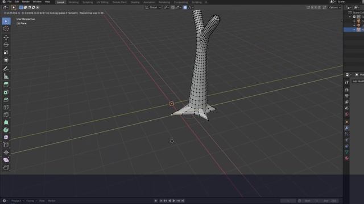Select the Knife tool
Image resolution: width=364 pixels, height=204 pixels.
(6, 122)
